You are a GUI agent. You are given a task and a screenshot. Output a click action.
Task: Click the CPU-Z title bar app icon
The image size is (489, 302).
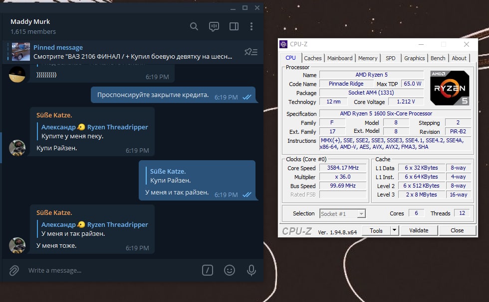point(283,44)
